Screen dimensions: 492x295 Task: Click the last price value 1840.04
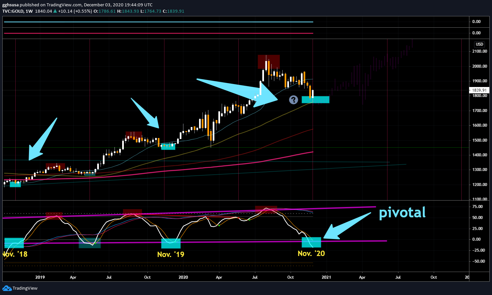pyautogui.click(x=43, y=11)
